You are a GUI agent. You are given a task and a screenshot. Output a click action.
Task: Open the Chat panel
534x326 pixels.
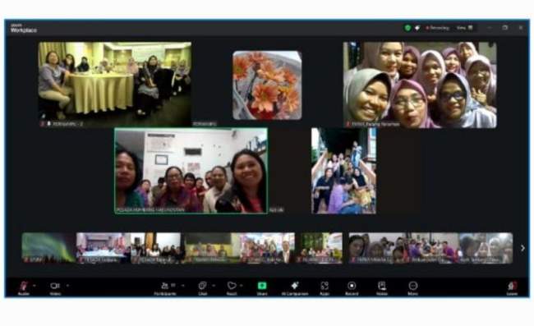click(203, 287)
